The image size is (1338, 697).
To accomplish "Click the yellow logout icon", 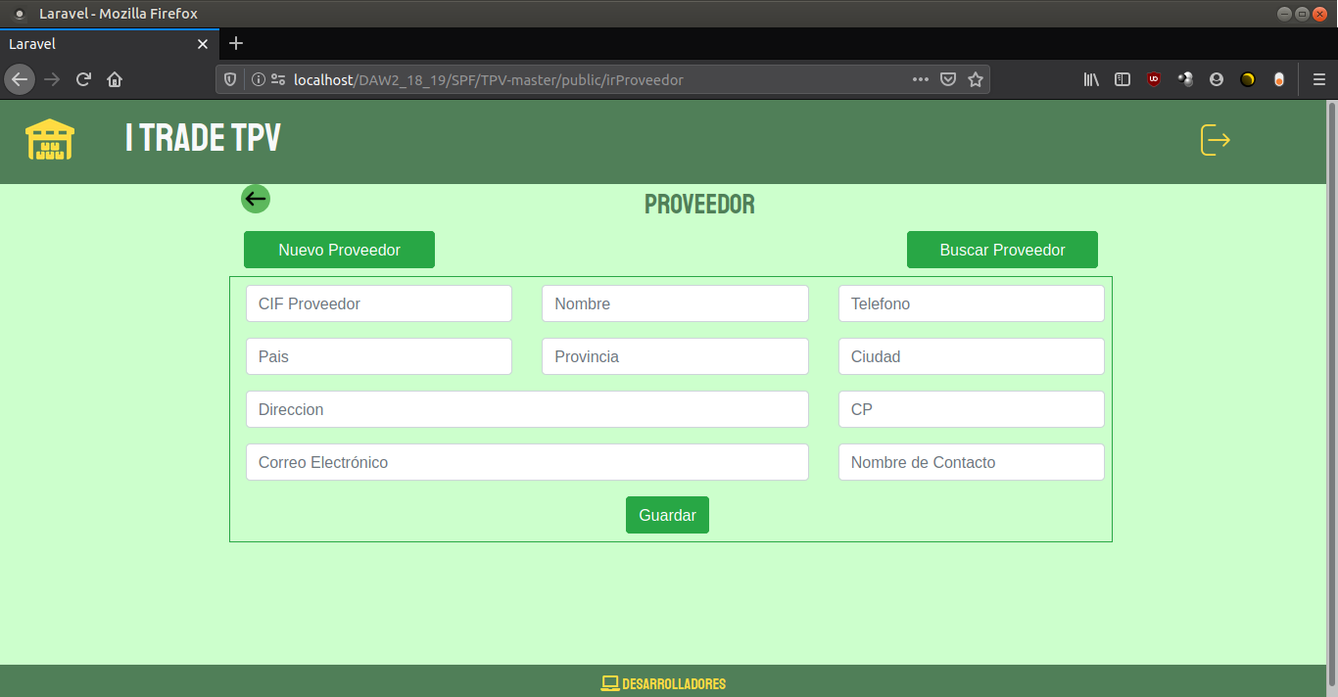I will pos(1215,140).
